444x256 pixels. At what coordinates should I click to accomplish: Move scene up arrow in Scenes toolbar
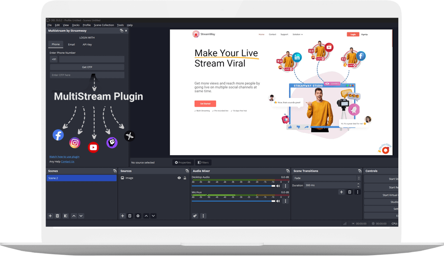[74, 216]
